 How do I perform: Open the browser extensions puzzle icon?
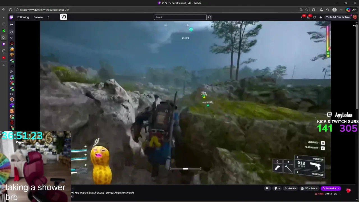314,10
